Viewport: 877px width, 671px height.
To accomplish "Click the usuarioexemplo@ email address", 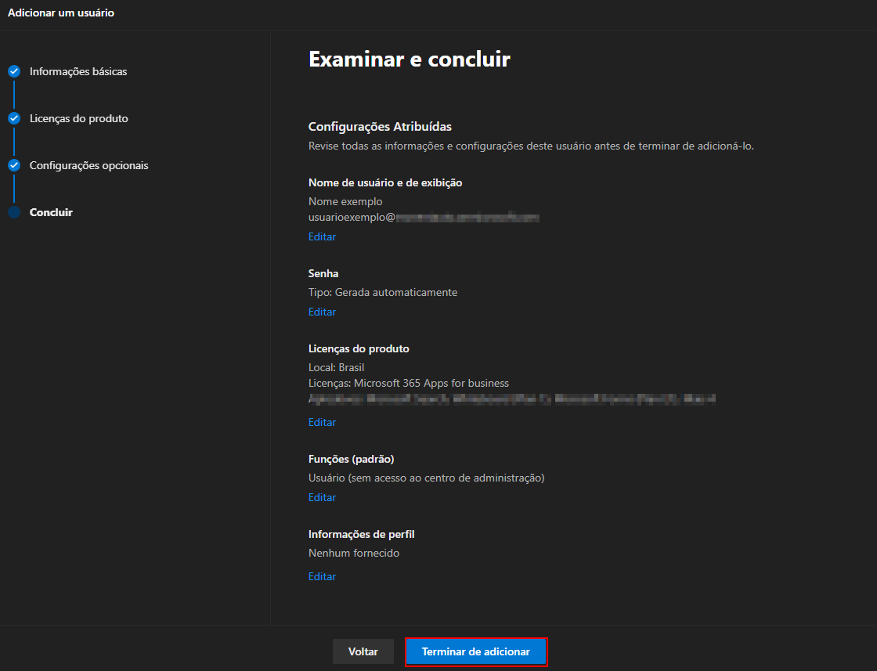I will tap(424, 218).
